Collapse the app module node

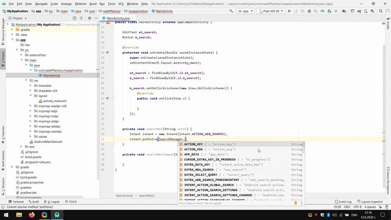[12, 40]
